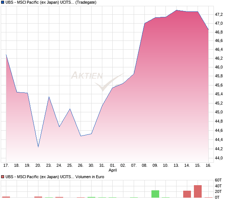Click the '14.' date label on x-axis
The height and width of the screenshot is (201, 229).
point(187,166)
